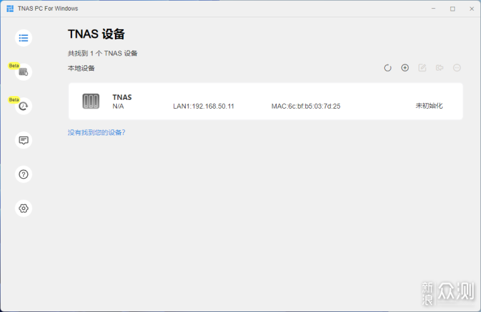Open the '没有找到您的设备?' link
481x312 pixels.
pyautogui.click(x=96, y=132)
